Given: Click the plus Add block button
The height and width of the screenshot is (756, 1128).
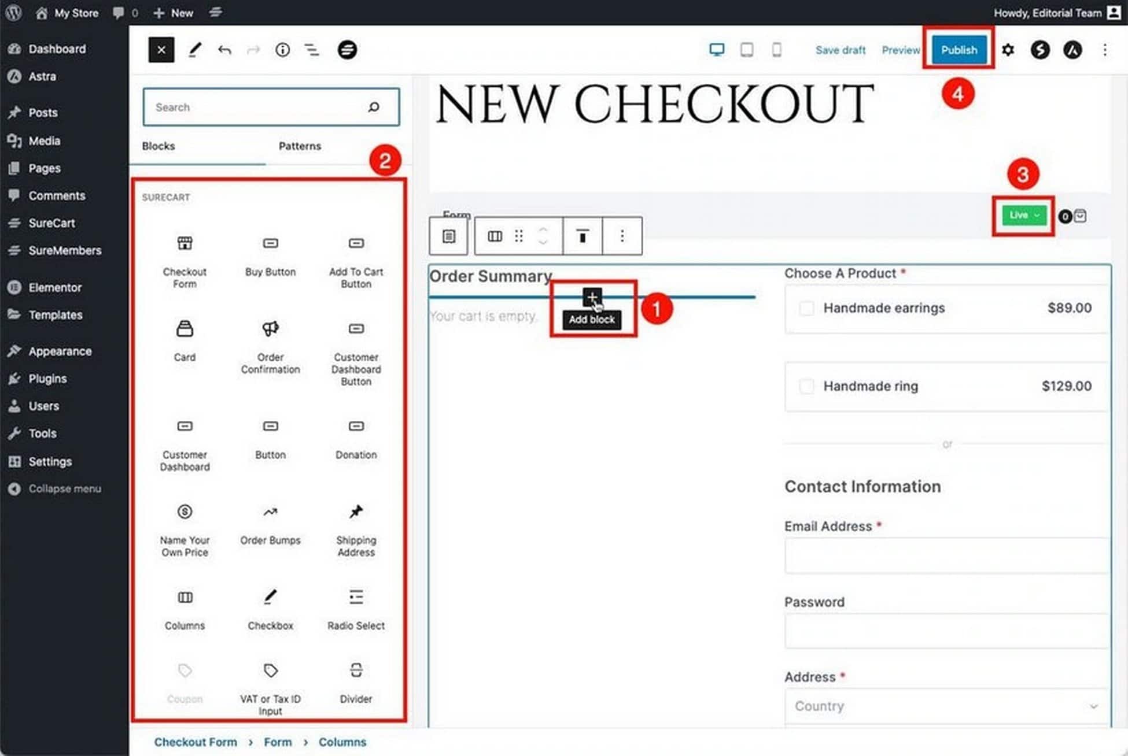Looking at the screenshot, I should 592,298.
